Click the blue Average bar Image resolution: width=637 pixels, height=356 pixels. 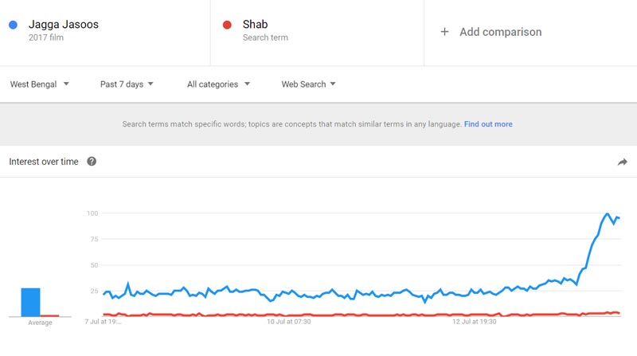[30, 302]
